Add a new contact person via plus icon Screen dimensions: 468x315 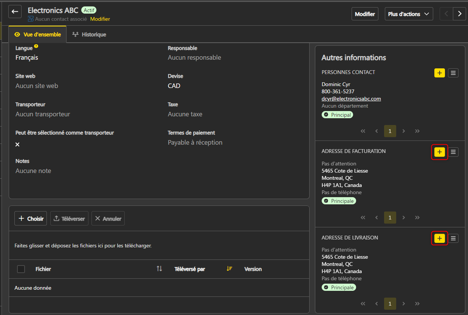(439, 73)
